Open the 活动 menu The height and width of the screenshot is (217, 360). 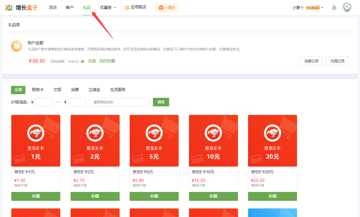pos(53,8)
